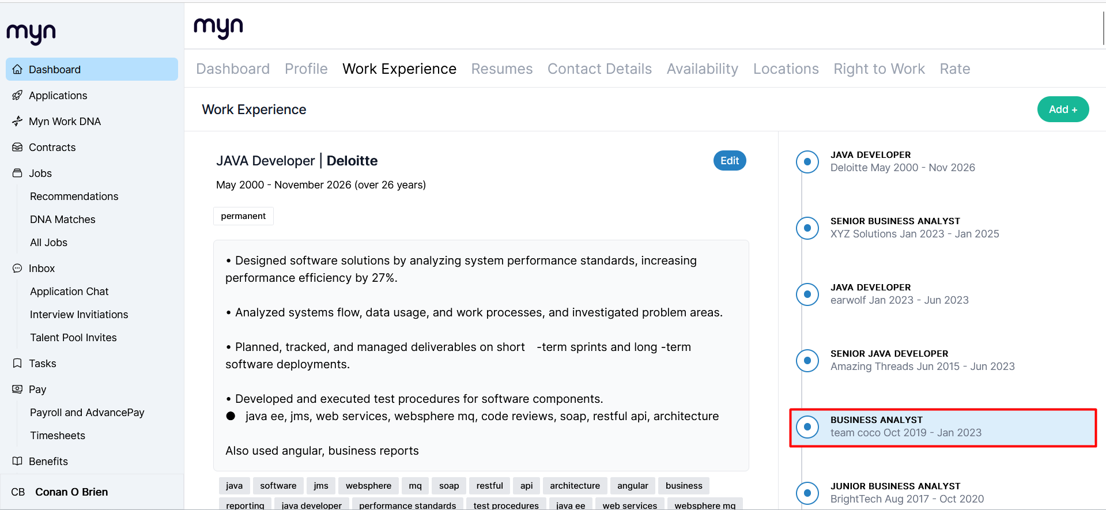Click the Jobs briefcase icon
The image size is (1106, 510).
17,173
